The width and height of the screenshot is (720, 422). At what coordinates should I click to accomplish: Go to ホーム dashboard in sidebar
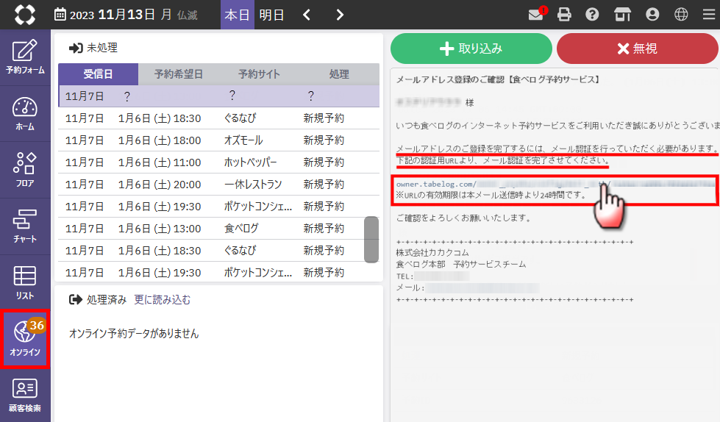coord(25,113)
